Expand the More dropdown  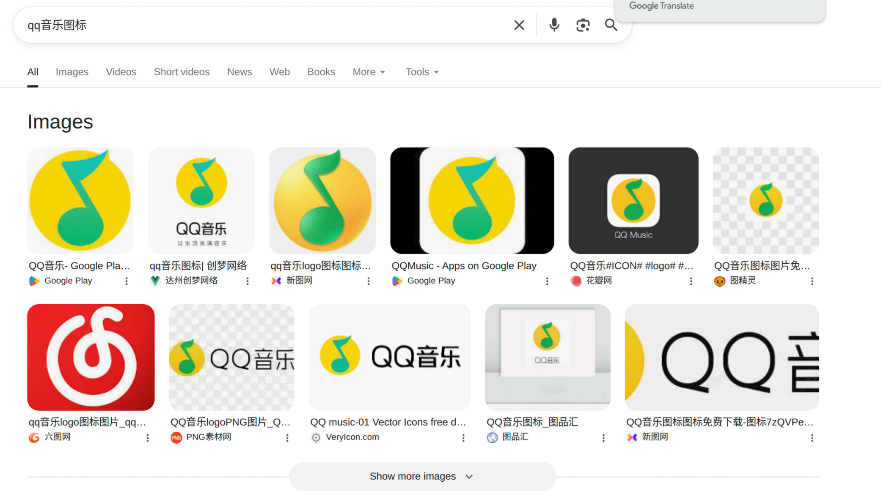[369, 72]
